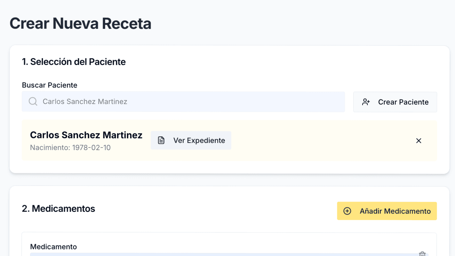Select the bold Carlos Sanchez Martinez name
This screenshot has height=256, width=455.
coord(86,135)
